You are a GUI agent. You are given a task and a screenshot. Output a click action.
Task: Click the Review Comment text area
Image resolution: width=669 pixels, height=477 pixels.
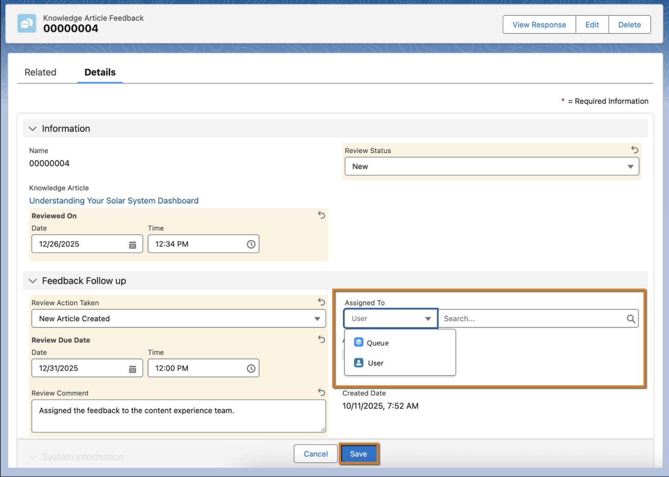179,416
